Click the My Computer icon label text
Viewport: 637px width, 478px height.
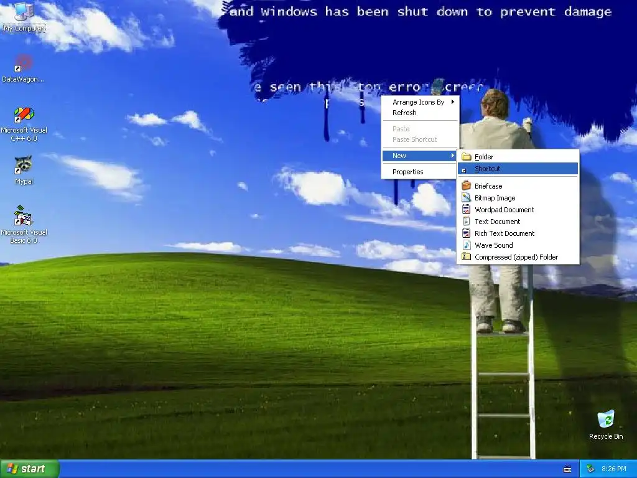tap(24, 28)
